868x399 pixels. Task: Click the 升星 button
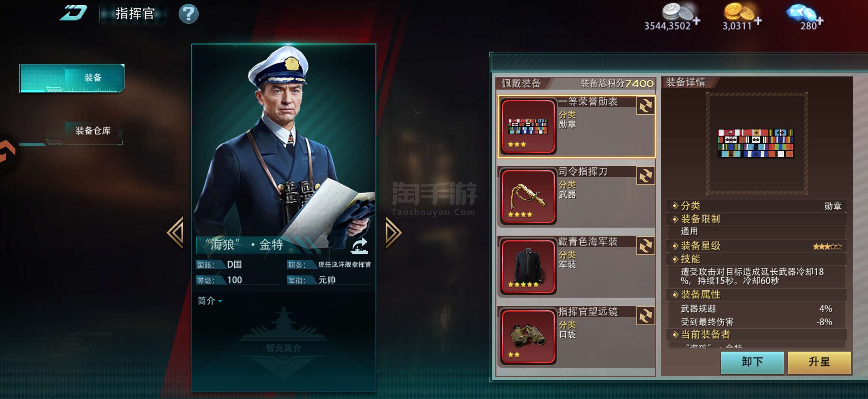(x=819, y=362)
